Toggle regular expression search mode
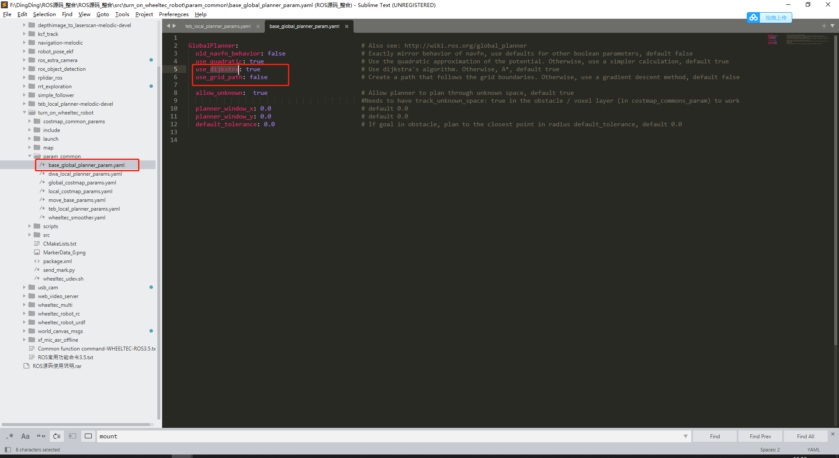This screenshot has height=458, width=839. 10,436
